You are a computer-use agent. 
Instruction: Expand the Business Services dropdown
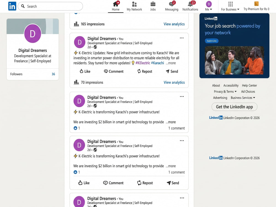pyautogui.click(x=243, y=98)
